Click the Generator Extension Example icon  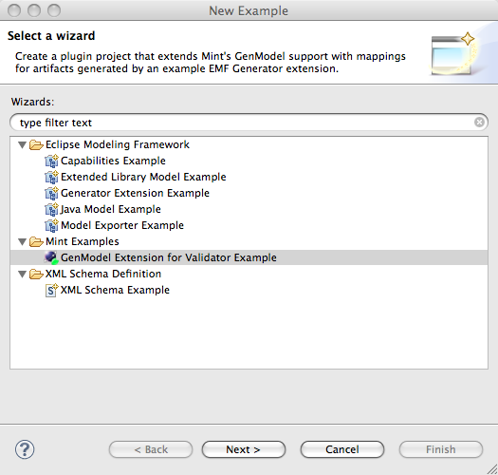(x=51, y=193)
